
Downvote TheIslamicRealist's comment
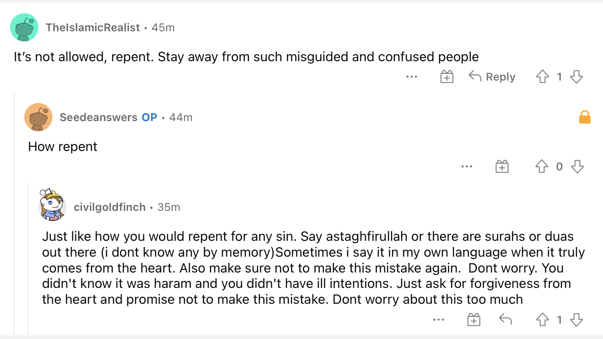577,77
